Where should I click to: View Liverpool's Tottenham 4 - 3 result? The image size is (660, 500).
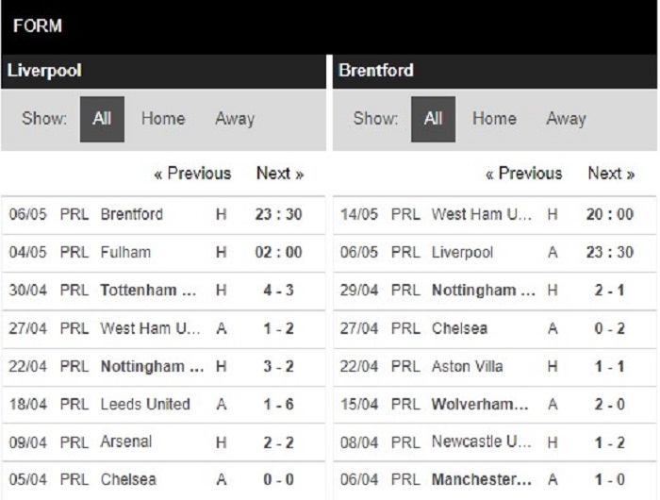click(x=163, y=291)
